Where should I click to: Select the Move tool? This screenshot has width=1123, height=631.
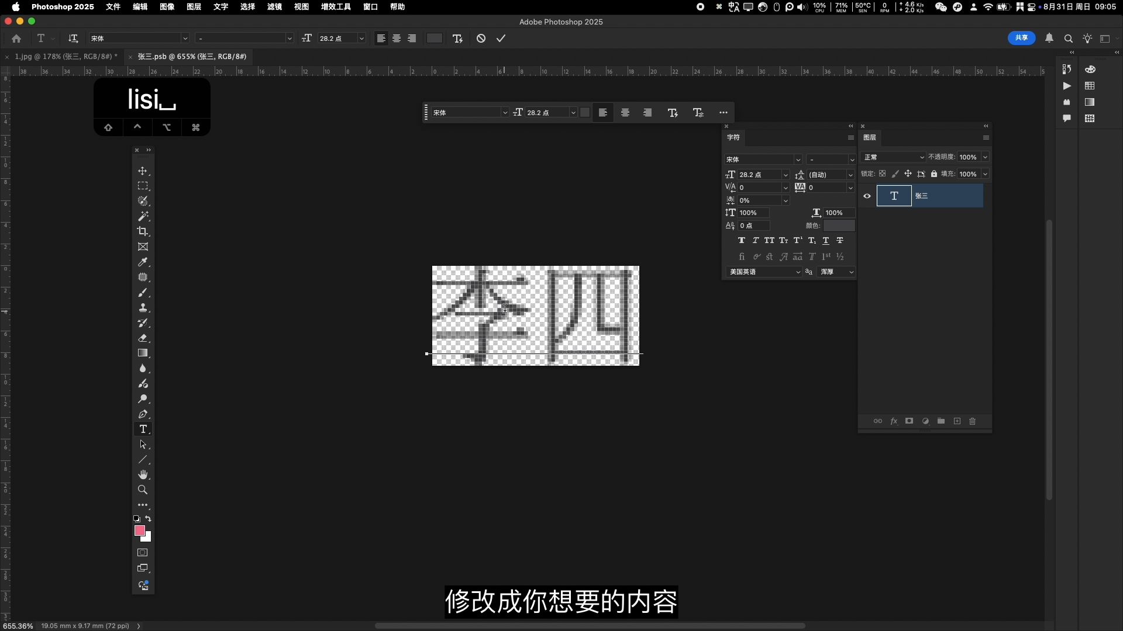143,171
